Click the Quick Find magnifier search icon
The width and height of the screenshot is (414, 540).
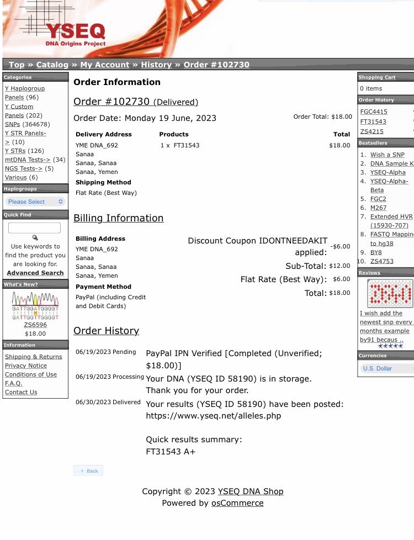click(x=35, y=237)
